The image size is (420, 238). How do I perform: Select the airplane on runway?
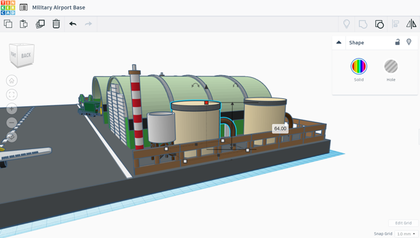[x=24, y=155]
